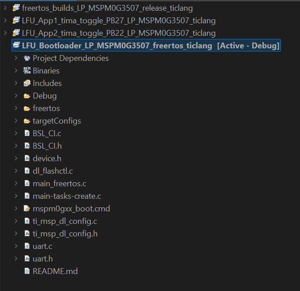The width and height of the screenshot is (300, 291).
Task: Click the device.h header file icon
Action: tap(27, 158)
